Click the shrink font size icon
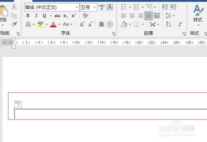This screenshot has width=207, height=142. 90,24
